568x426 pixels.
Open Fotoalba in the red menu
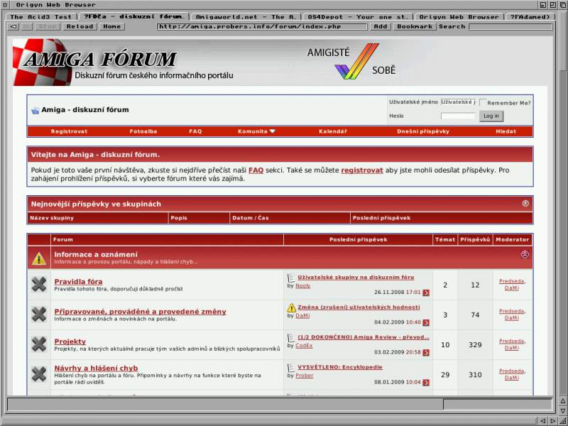(143, 131)
